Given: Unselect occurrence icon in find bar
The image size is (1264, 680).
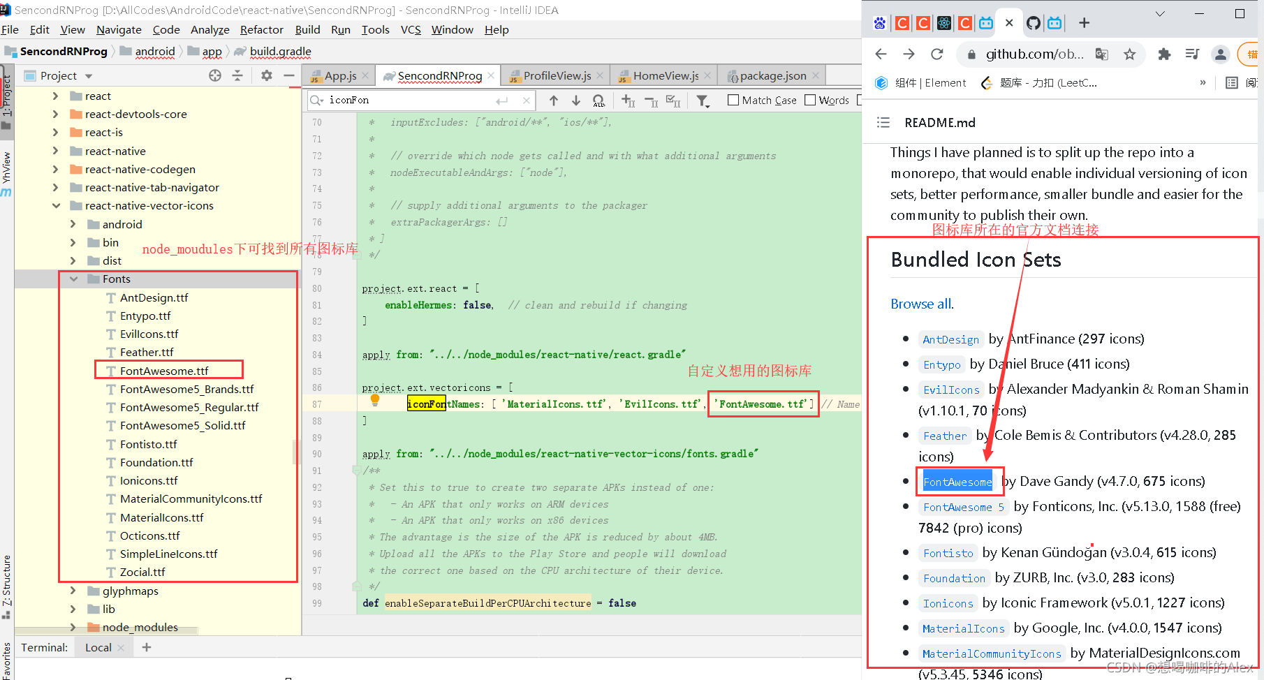Looking at the screenshot, I should click(651, 101).
